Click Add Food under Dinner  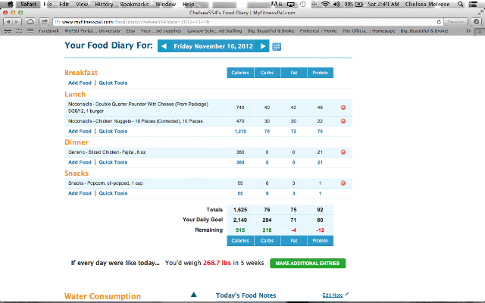pos(80,162)
